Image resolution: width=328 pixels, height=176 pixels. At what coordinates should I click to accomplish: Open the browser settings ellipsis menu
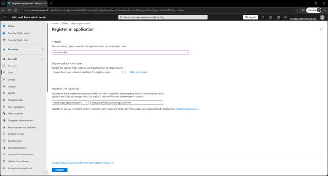[x=325, y=10]
